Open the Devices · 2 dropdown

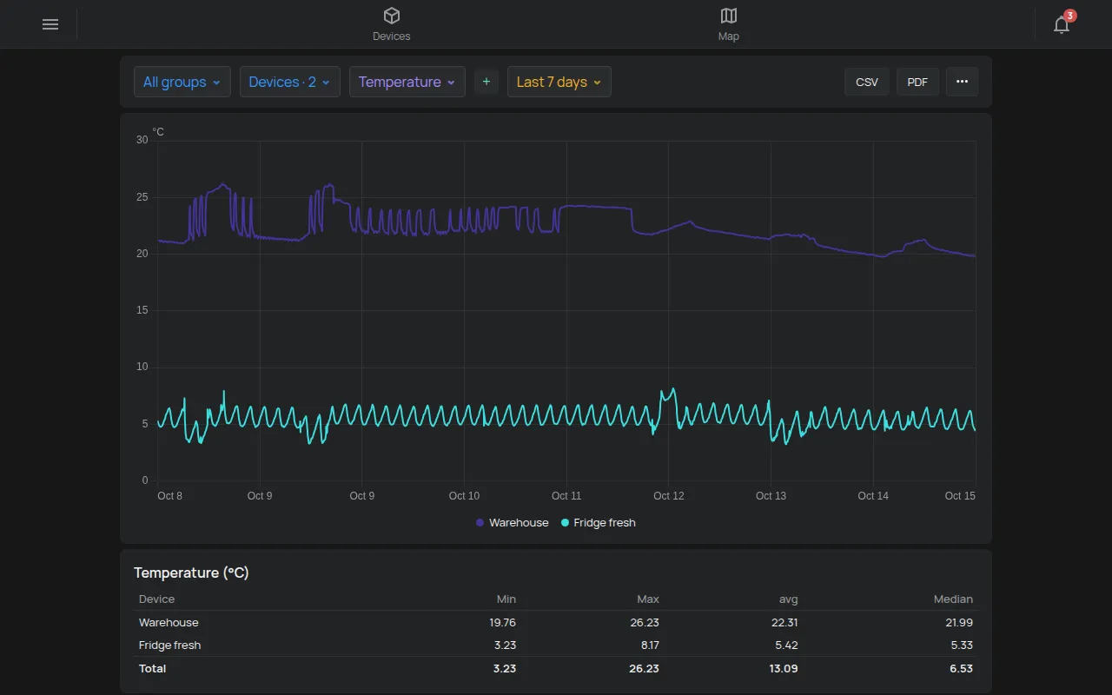(x=289, y=82)
